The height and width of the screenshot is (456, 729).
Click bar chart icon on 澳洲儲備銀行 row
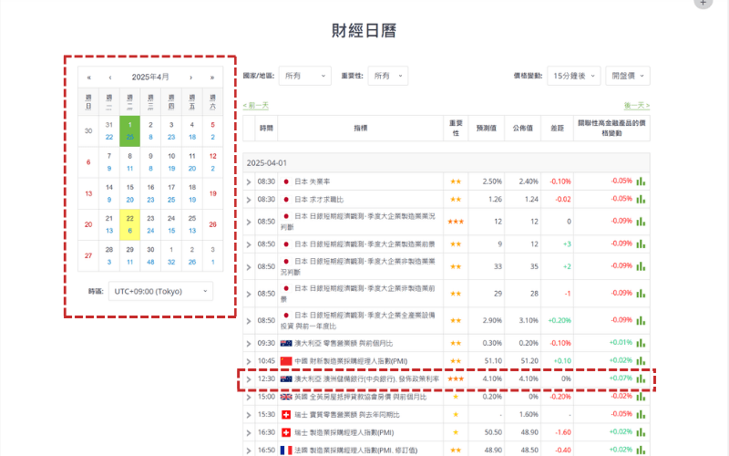pos(642,378)
